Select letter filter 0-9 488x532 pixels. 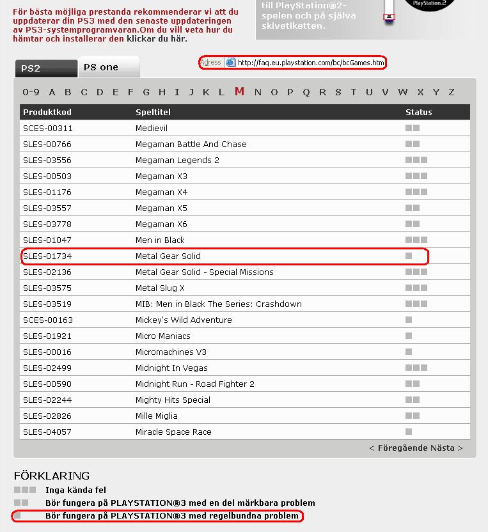tap(31, 92)
